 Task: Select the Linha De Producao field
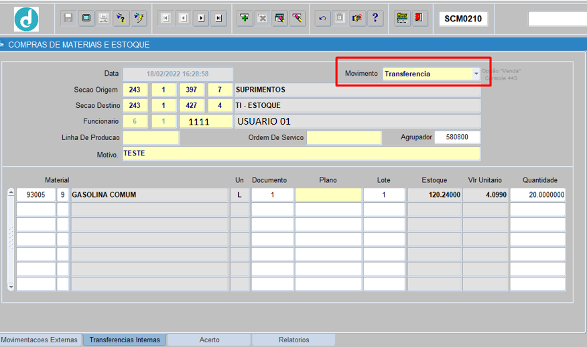click(x=151, y=137)
